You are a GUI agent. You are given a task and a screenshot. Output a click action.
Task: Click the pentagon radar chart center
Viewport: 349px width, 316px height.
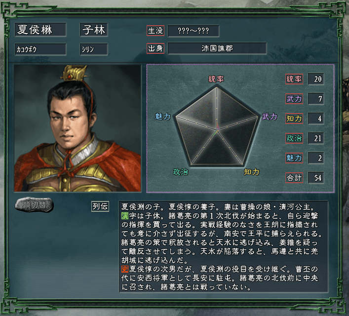tap(217, 129)
